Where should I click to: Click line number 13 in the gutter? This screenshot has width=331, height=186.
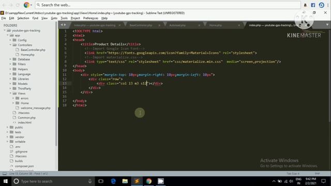coord(64,84)
